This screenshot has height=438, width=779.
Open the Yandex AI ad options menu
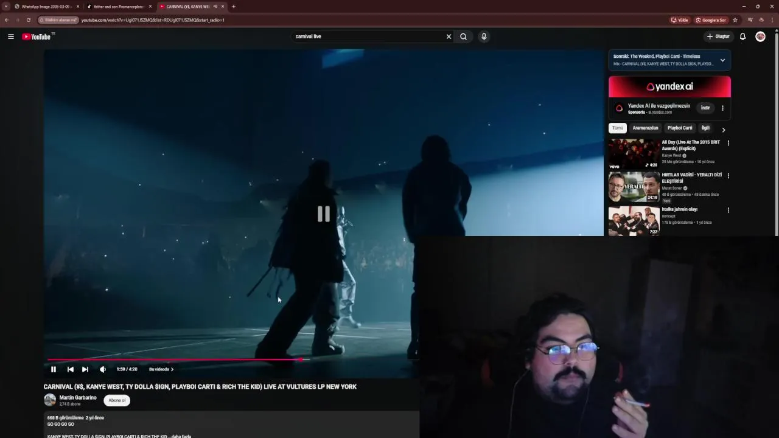point(722,108)
